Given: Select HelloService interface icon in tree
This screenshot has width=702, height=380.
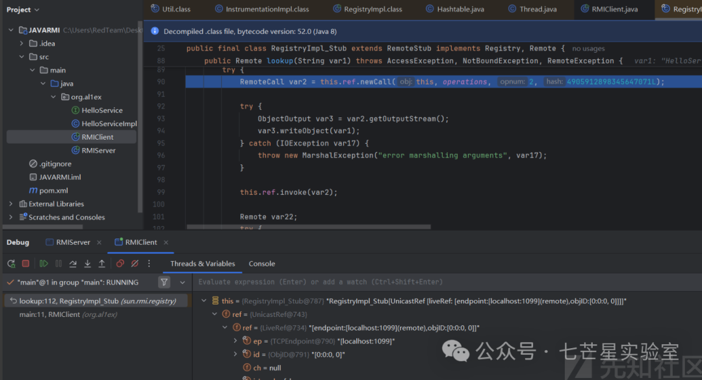Looking at the screenshot, I should point(75,110).
